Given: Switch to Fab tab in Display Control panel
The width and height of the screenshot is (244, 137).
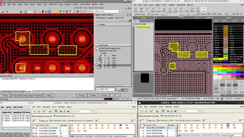Looking at the screenshot, I should click(116, 18).
